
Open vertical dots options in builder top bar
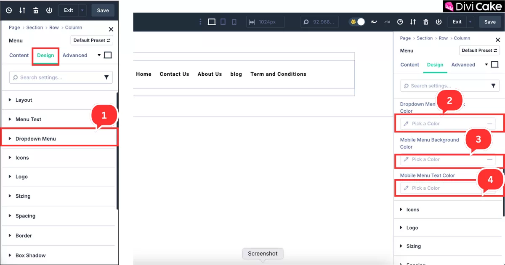pyautogui.click(x=200, y=22)
